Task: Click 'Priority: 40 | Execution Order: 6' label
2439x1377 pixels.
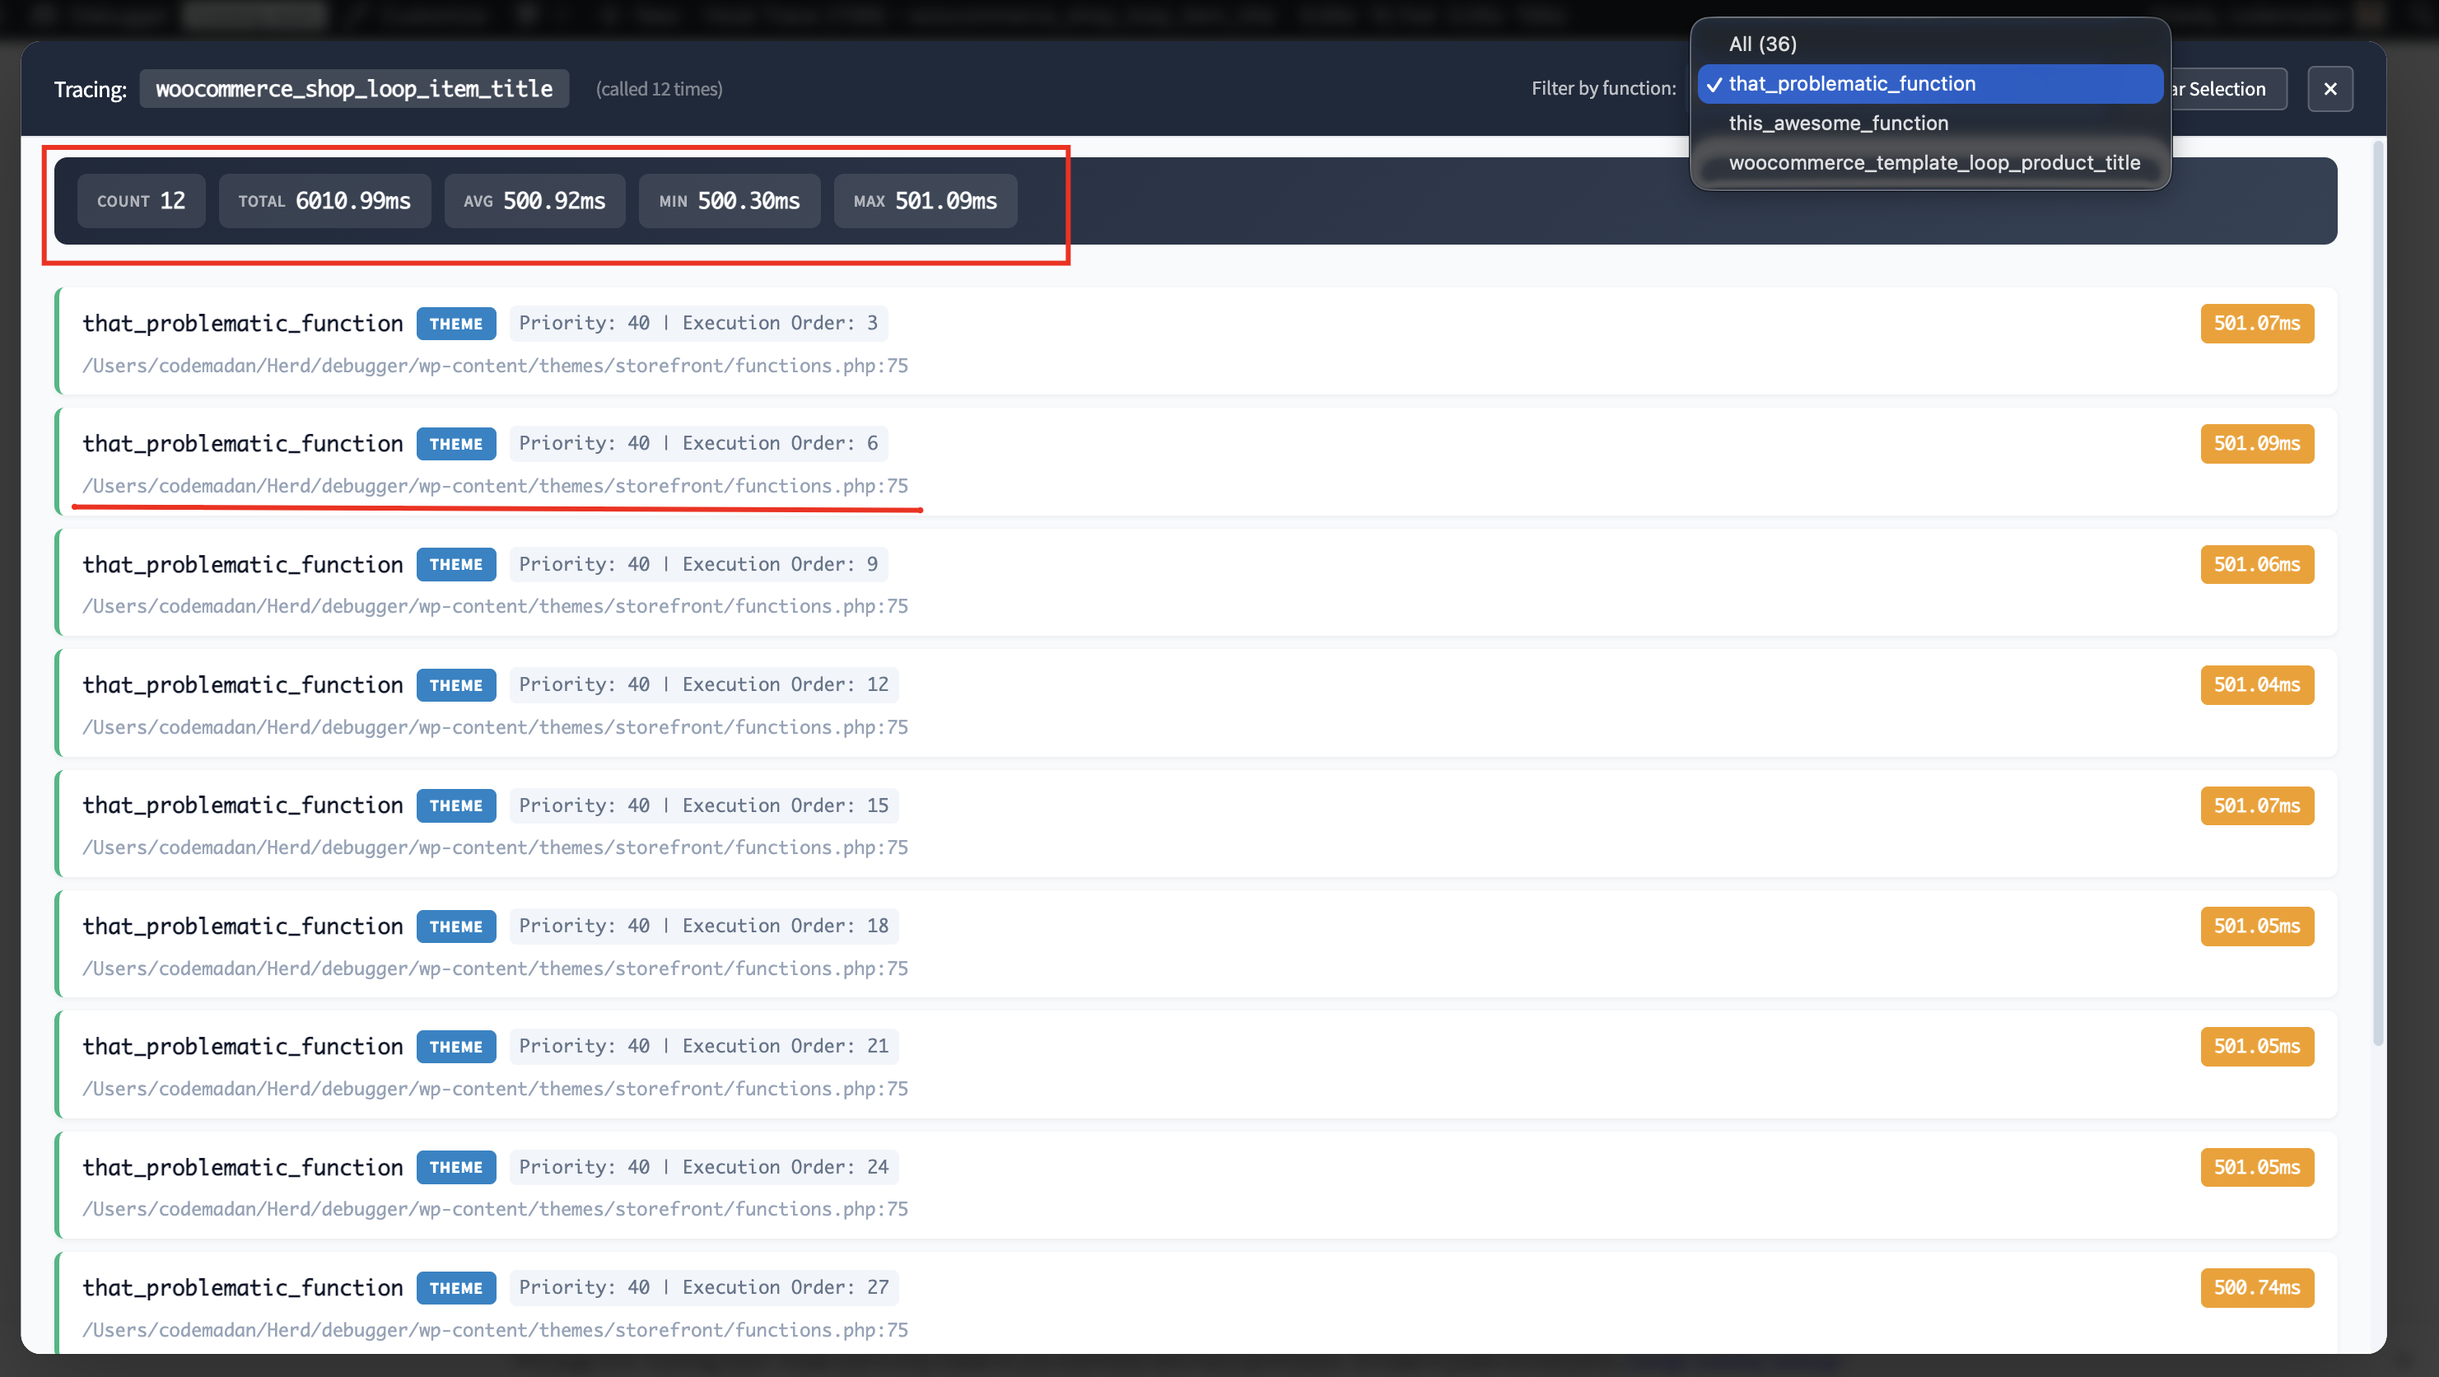Action: point(699,443)
